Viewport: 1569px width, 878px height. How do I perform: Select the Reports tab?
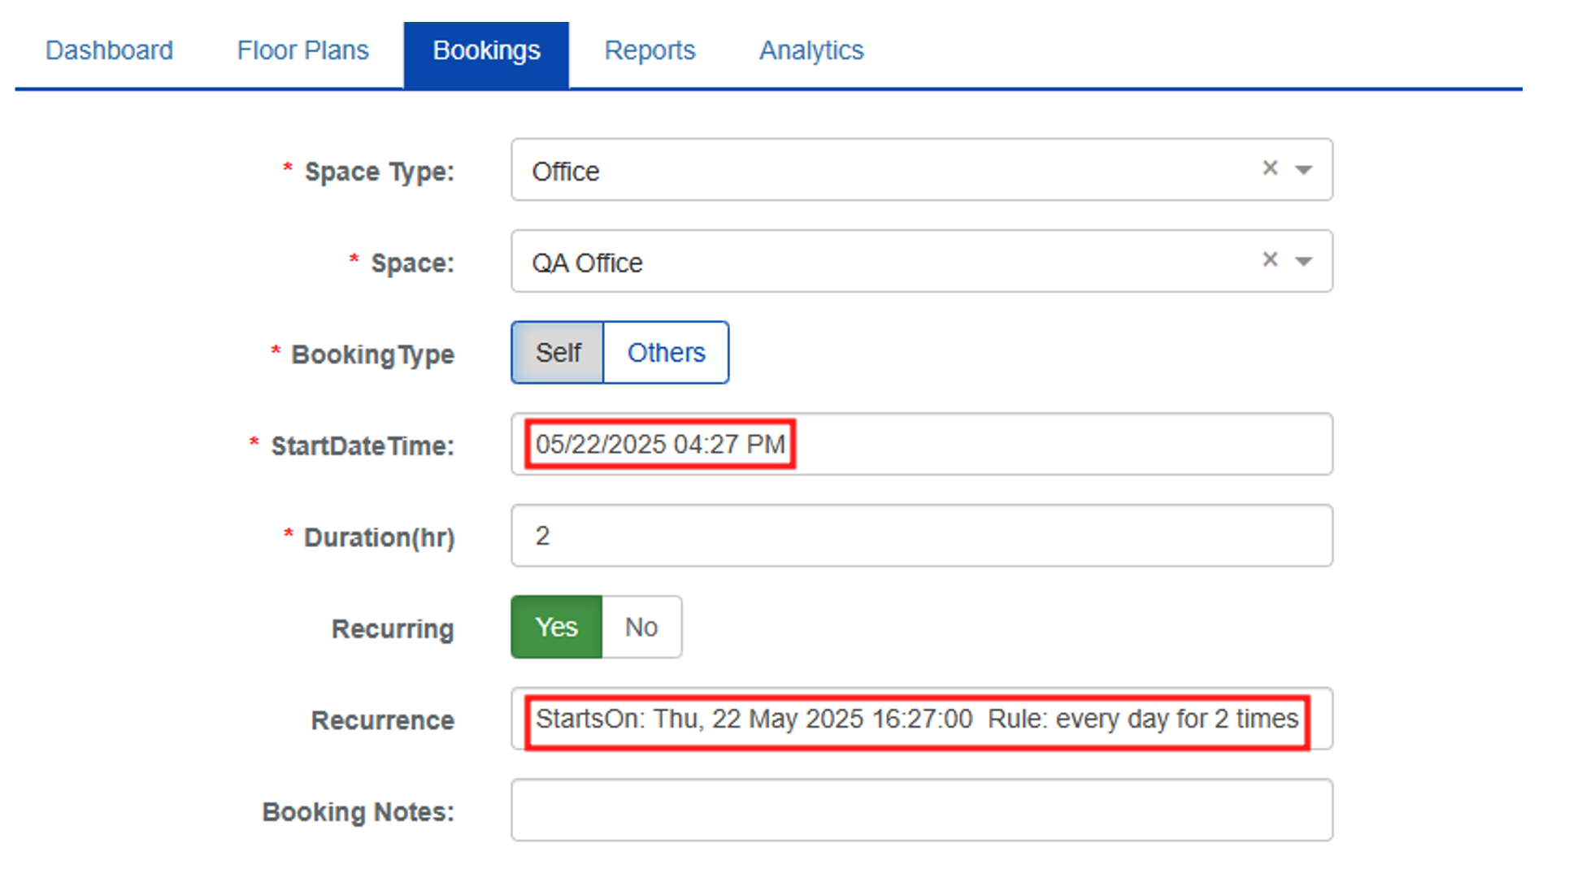(649, 50)
